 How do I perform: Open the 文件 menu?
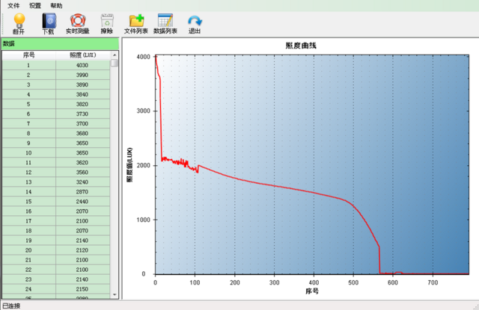[x=13, y=5]
